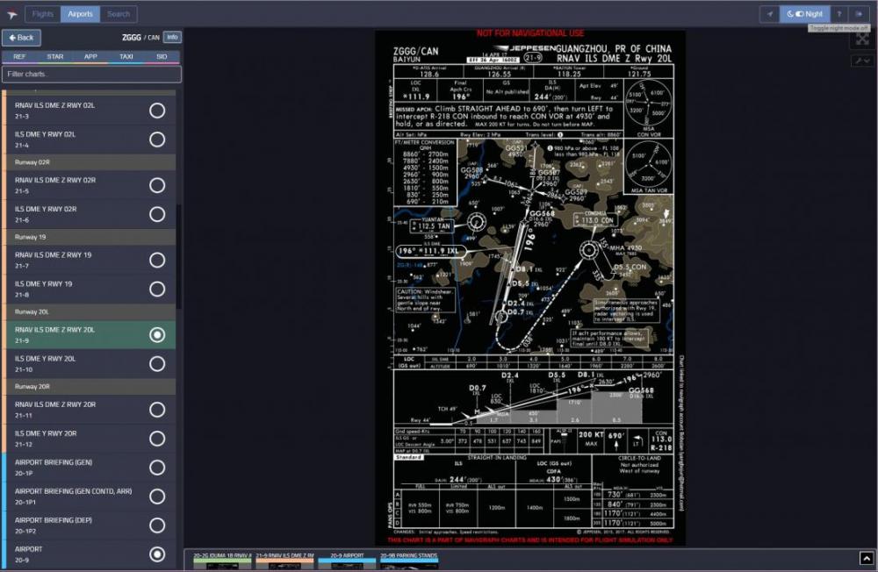
Task: Pin RNAV ILS DME Z RWY 19 chart
Action: coord(157,261)
